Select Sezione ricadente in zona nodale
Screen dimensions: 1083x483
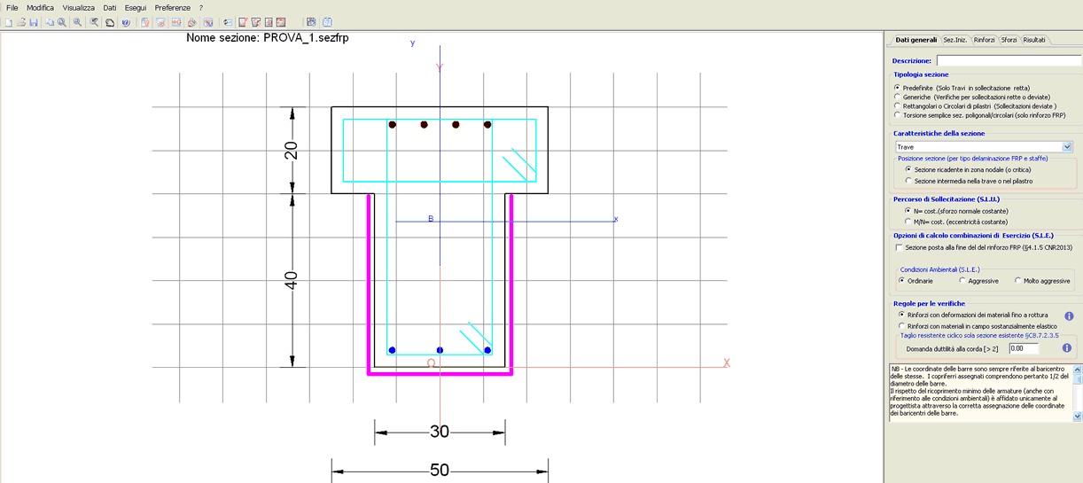point(908,168)
